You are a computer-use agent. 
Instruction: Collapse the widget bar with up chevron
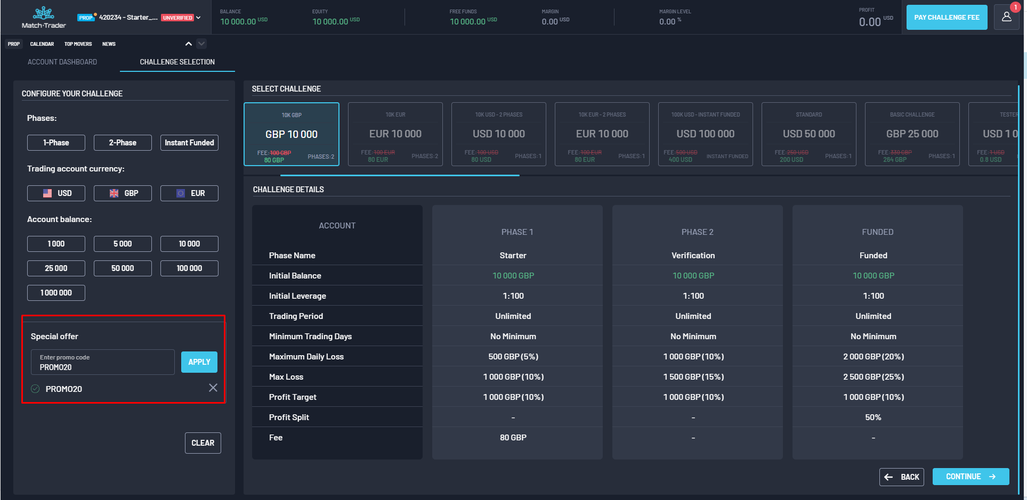point(188,44)
